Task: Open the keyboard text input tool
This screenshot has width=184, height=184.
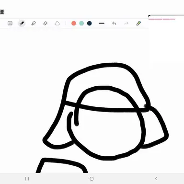Action: (x=10, y=23)
